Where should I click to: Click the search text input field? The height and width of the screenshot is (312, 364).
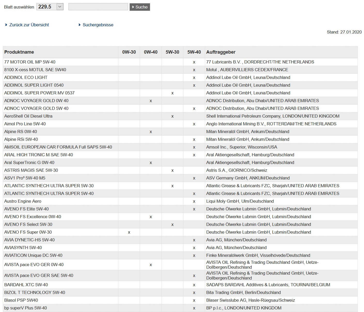[98, 7]
